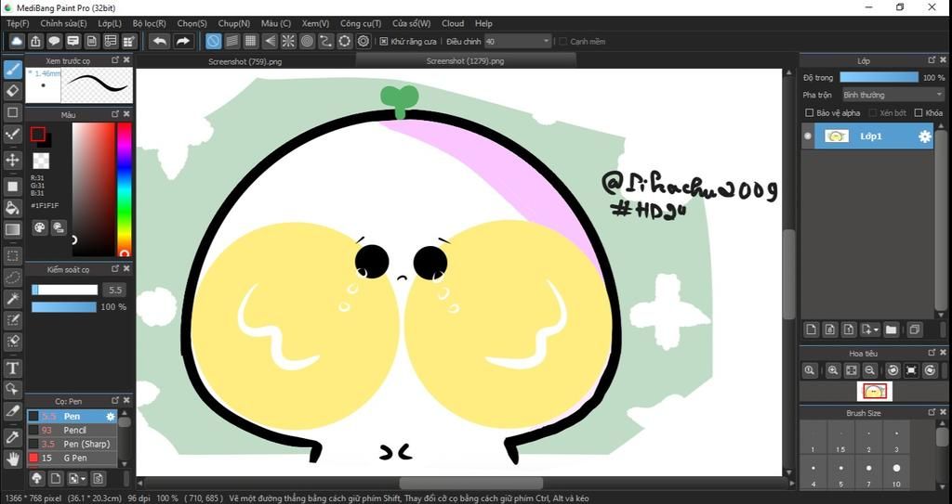Open snap settings gear icon
The height and width of the screenshot is (504, 952).
tap(364, 41)
